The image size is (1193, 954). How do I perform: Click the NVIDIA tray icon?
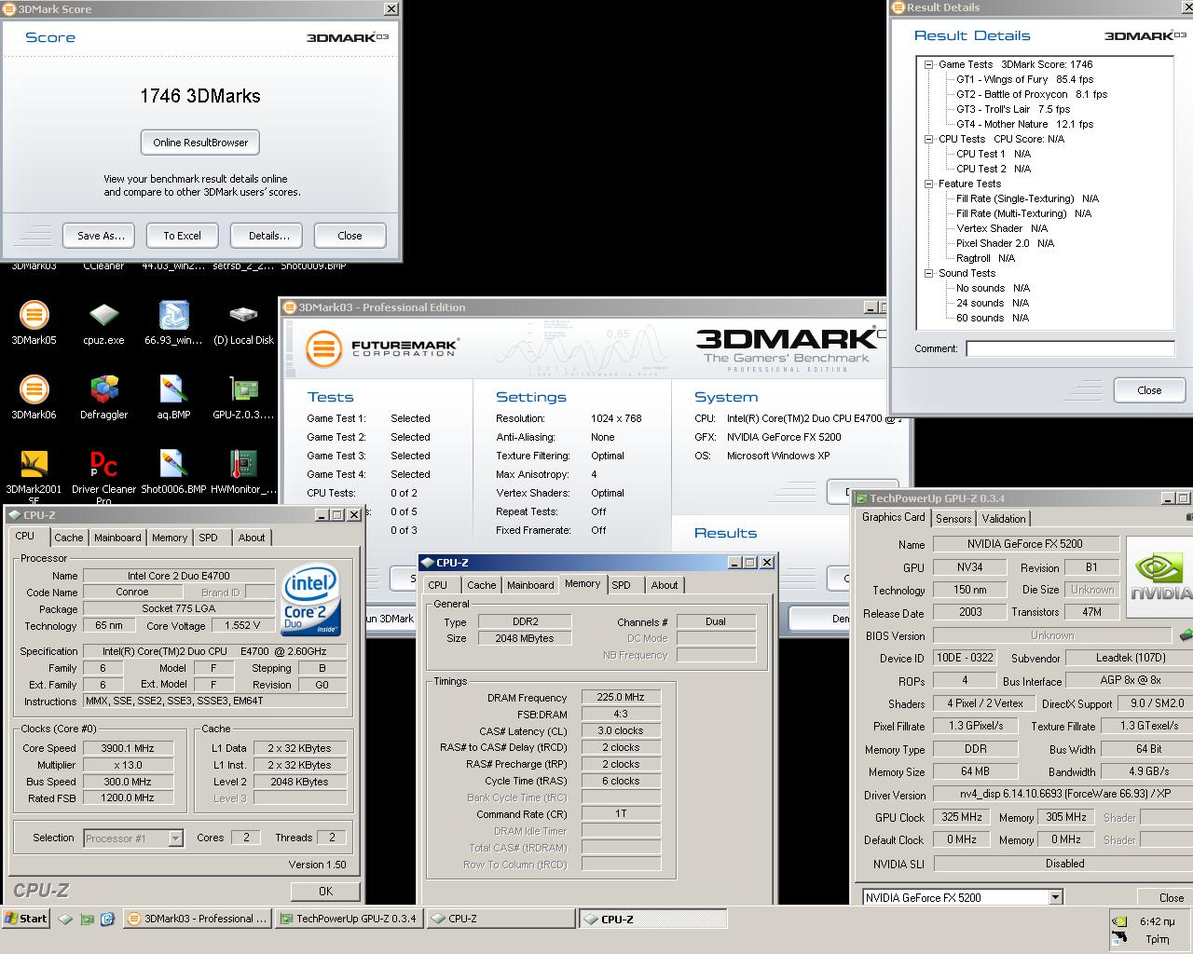(x=1119, y=921)
